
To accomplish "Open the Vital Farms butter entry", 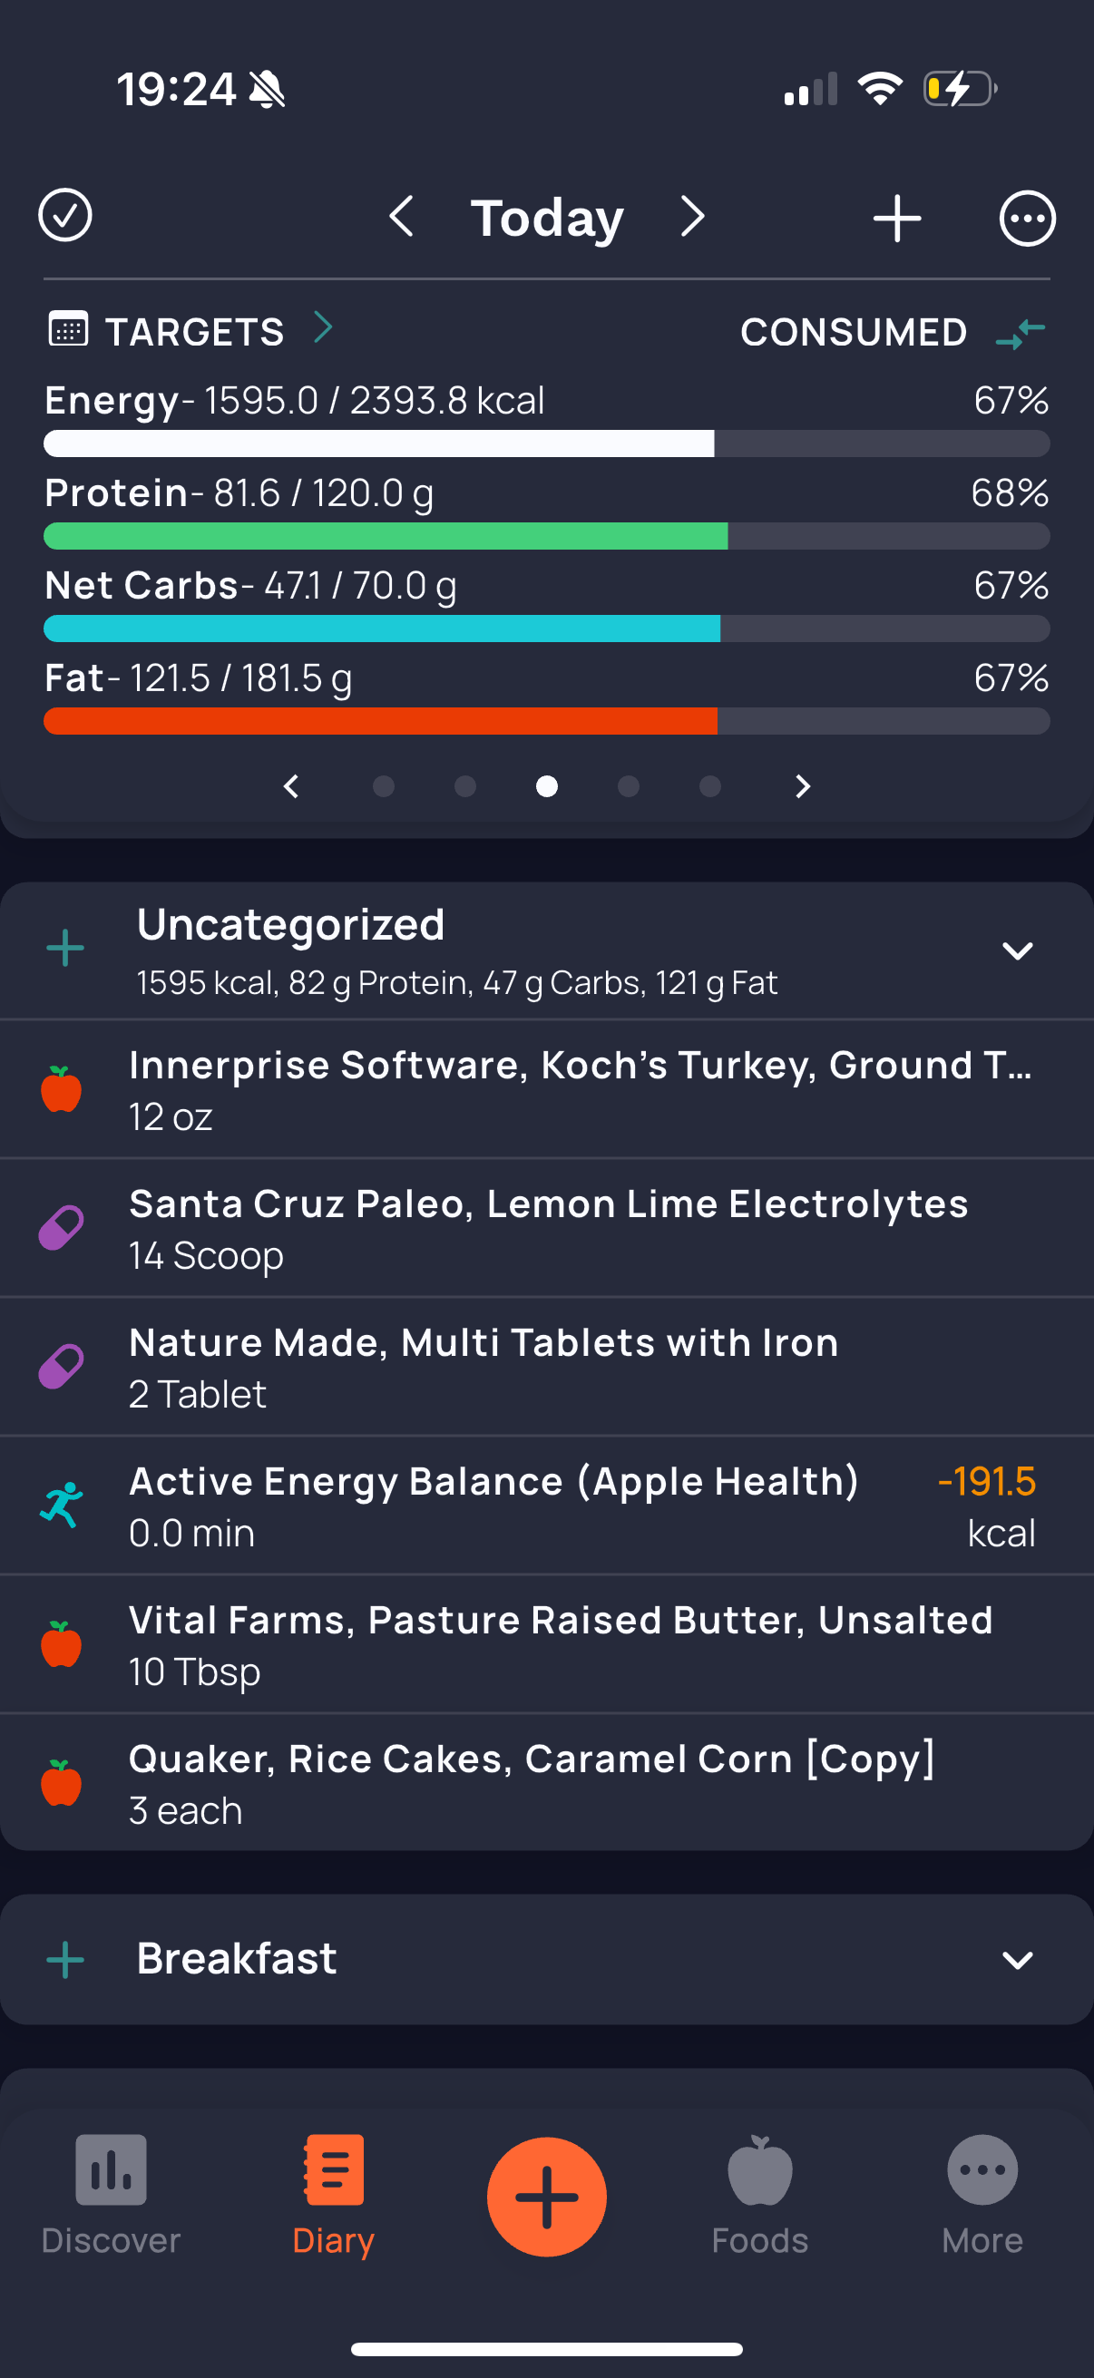I will (x=560, y=1644).
